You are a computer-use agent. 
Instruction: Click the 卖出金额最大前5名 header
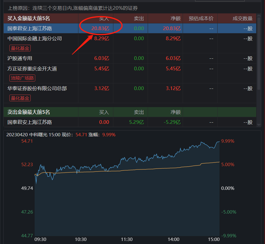tap(29, 112)
